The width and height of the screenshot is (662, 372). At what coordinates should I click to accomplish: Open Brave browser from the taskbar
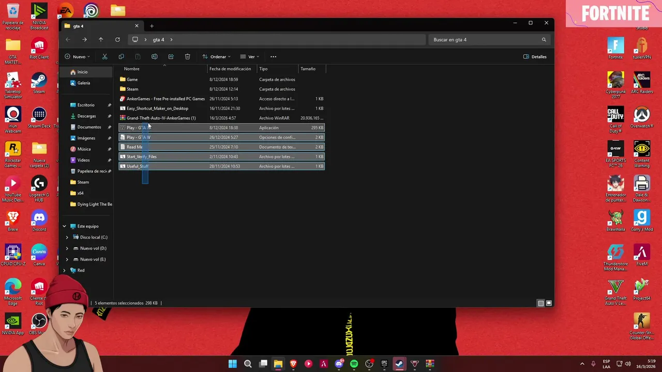(x=293, y=364)
